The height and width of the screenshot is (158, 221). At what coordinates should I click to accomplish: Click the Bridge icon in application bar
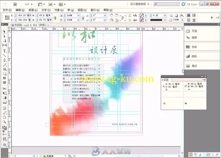[x=15, y=4]
